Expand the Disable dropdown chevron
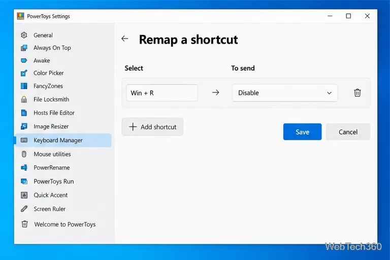Image resolution: width=390 pixels, height=260 pixels. coord(329,93)
